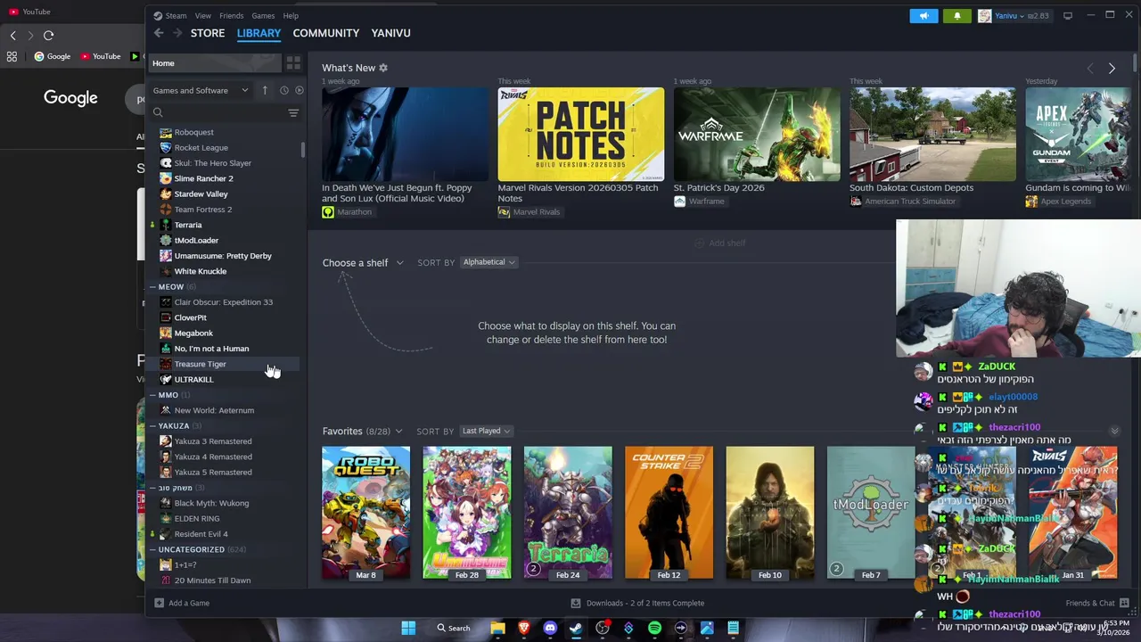Select Home in library sidebar
1141x642 pixels.
(x=214, y=63)
